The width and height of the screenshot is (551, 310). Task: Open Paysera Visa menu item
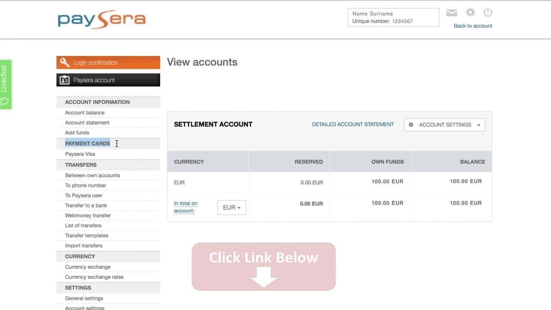(80, 154)
